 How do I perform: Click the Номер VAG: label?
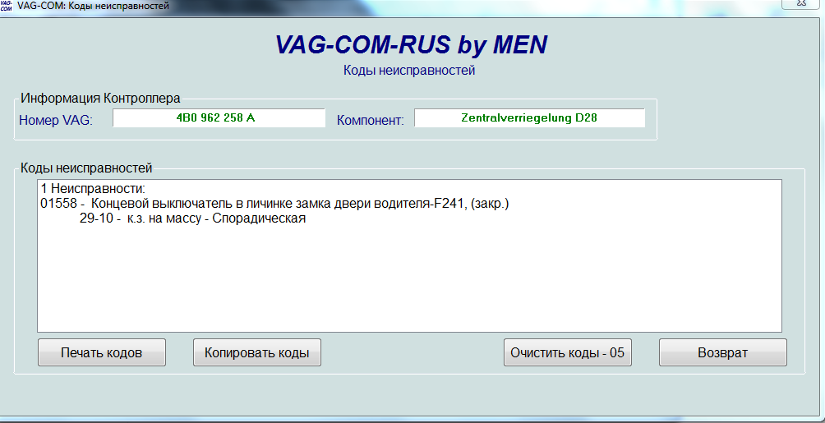pos(56,121)
